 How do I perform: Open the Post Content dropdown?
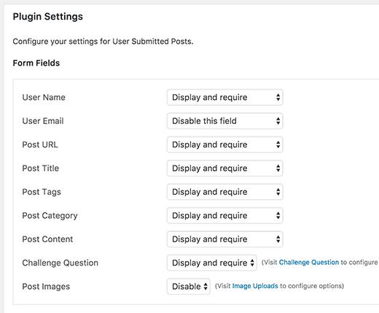[224, 239]
